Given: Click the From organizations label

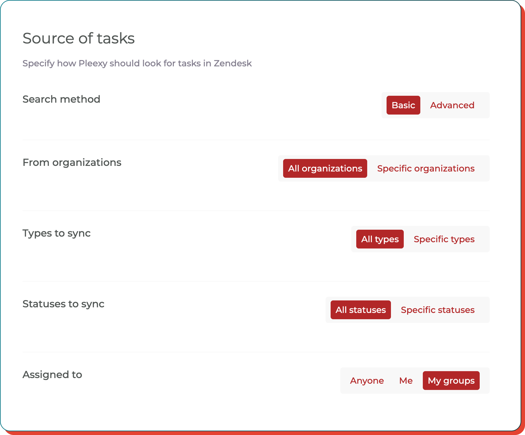Looking at the screenshot, I should click(72, 162).
